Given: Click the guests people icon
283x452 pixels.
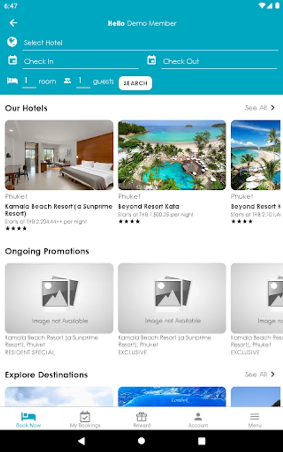Looking at the screenshot, I should 67,81.
